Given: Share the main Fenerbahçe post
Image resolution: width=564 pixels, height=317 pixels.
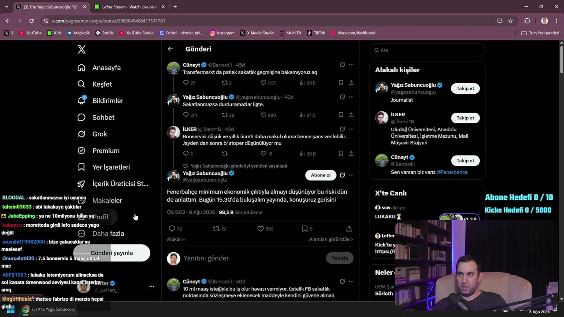Looking at the screenshot, I should [349, 229].
